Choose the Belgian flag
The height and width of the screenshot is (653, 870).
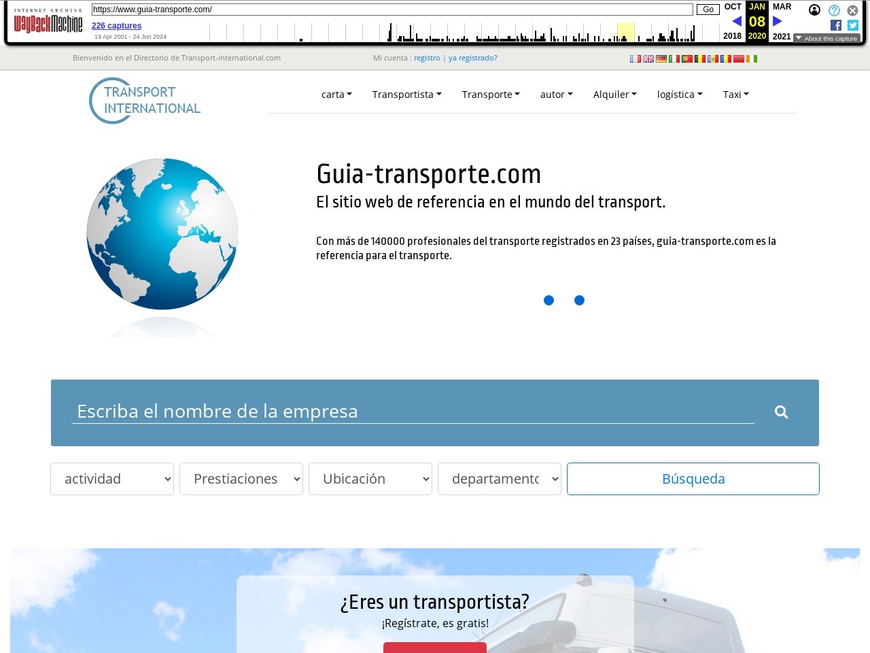pyautogui.click(x=699, y=59)
